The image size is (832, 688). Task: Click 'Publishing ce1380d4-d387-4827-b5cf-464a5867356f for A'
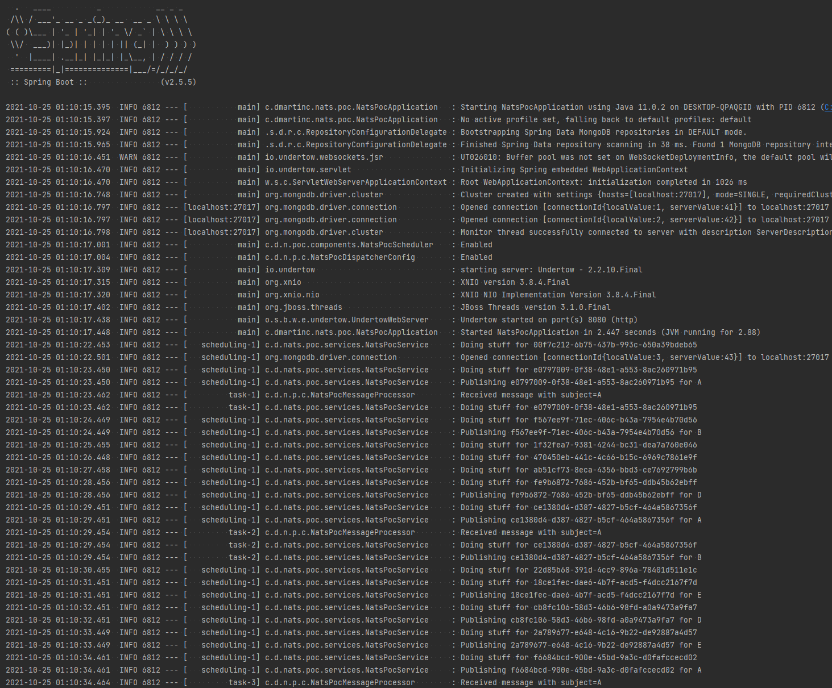[x=581, y=520]
